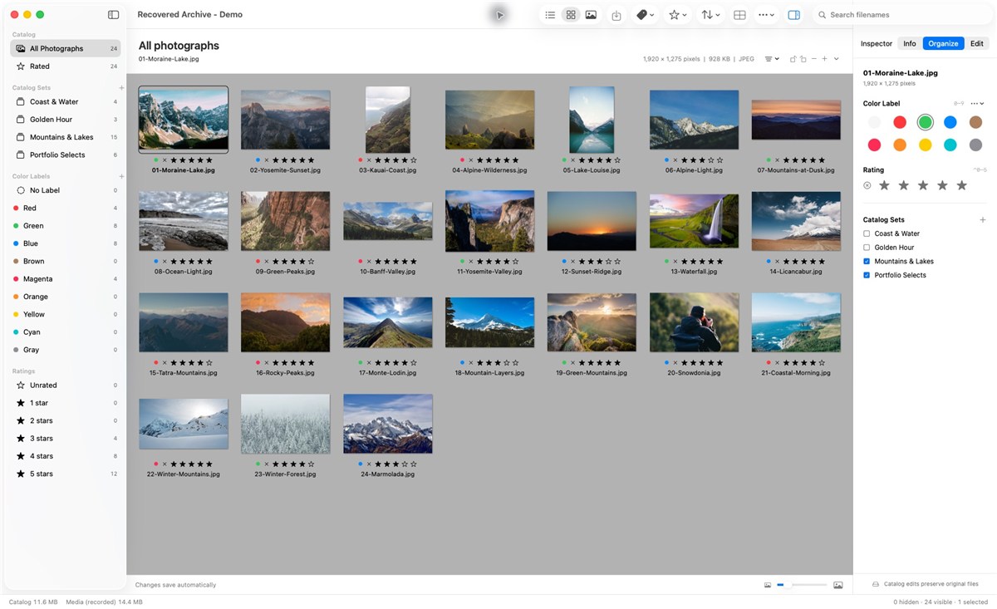Click the 11-Yosemite-Valley.jpg filename
The width and height of the screenshot is (997, 609).
(x=489, y=272)
